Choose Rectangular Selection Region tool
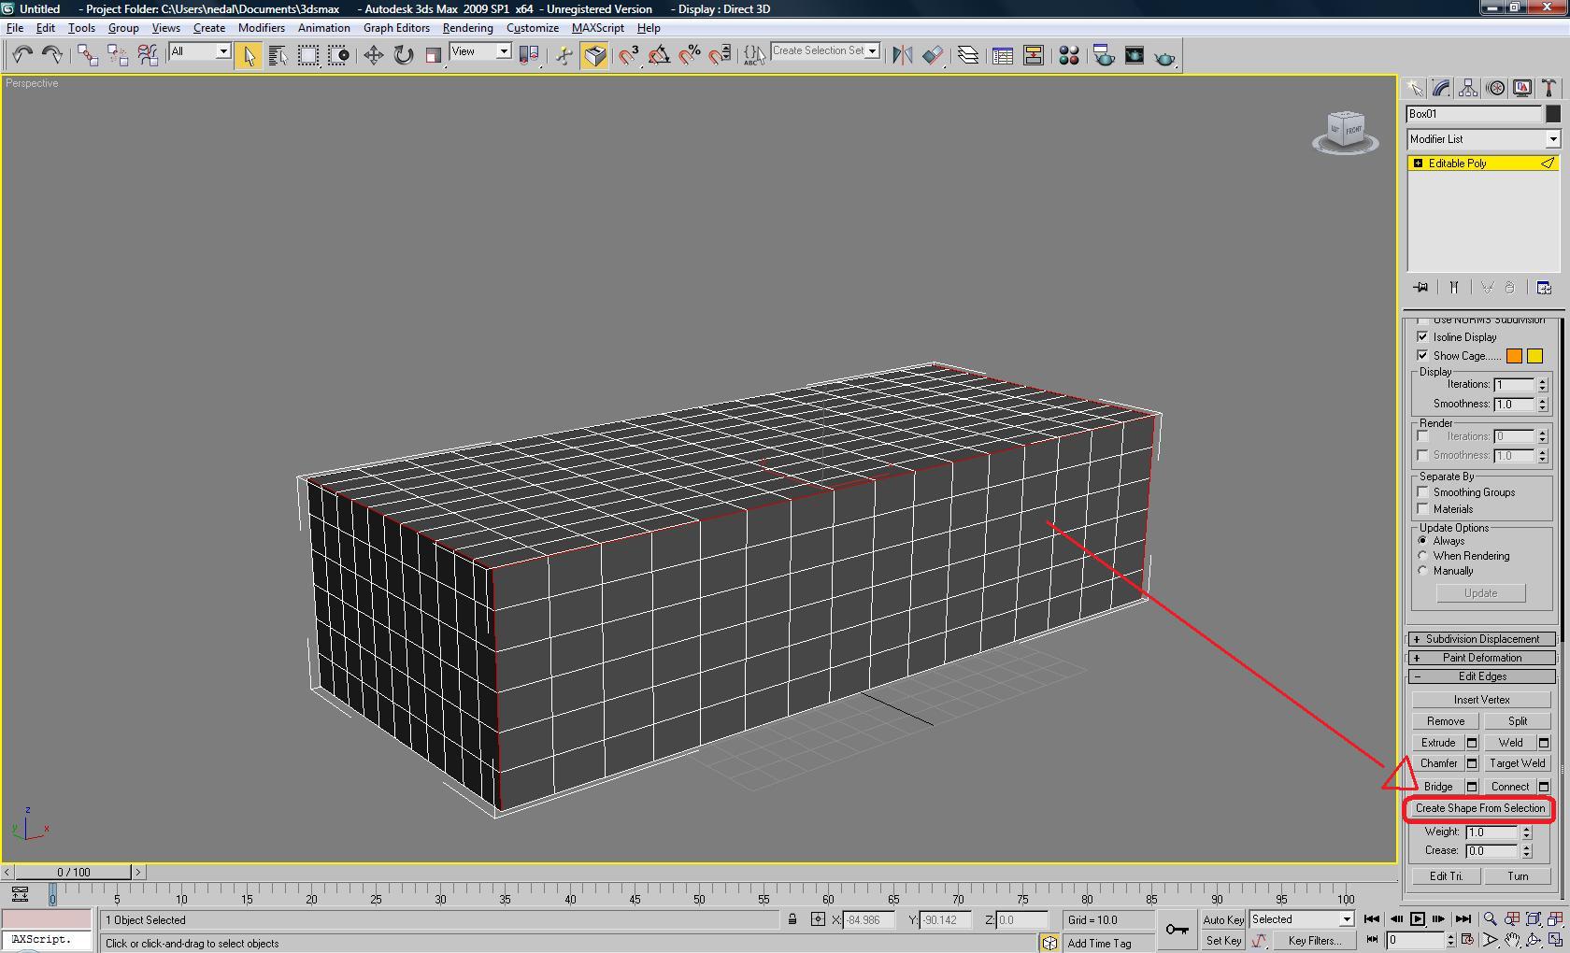The image size is (1570, 953). pos(307,55)
